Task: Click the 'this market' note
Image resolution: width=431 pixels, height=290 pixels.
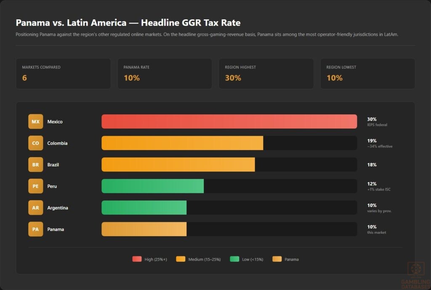Action: (377, 232)
